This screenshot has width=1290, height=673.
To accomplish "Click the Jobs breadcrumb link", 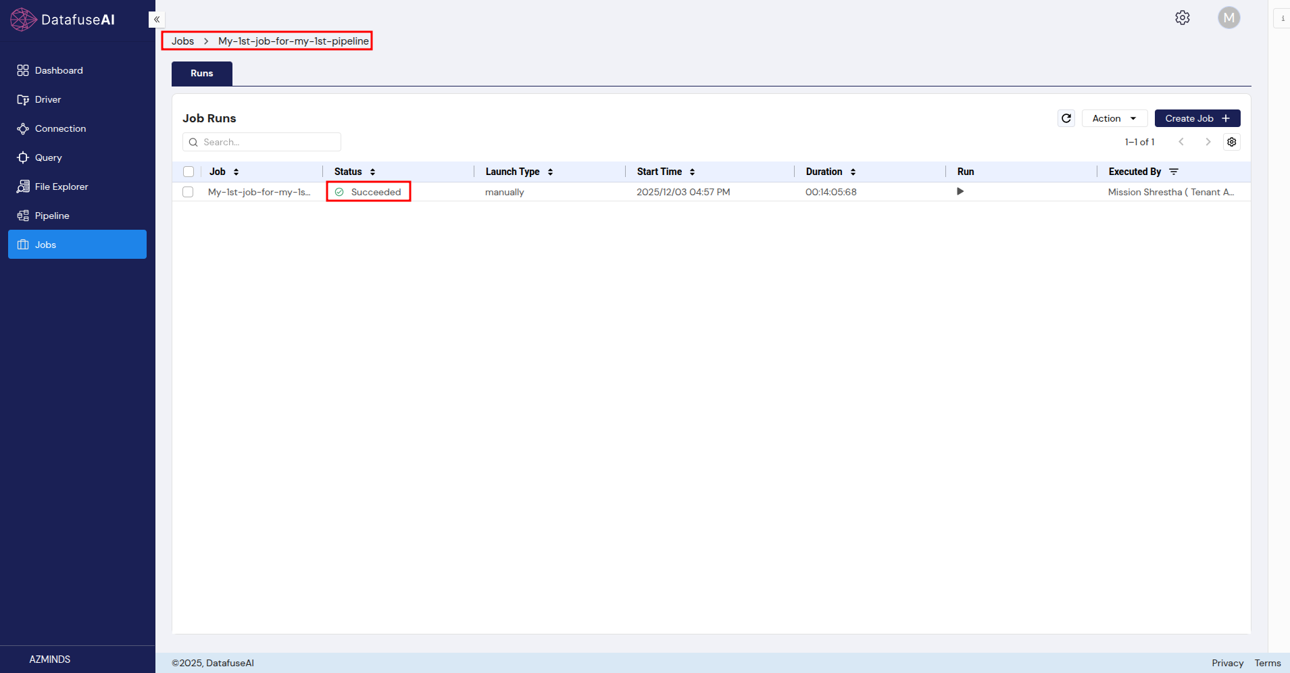I will point(182,41).
